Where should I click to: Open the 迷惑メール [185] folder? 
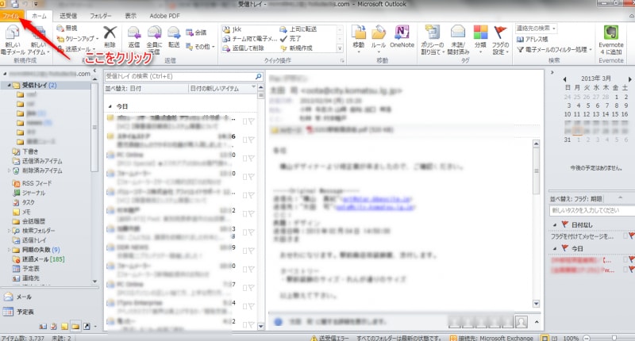point(43,259)
